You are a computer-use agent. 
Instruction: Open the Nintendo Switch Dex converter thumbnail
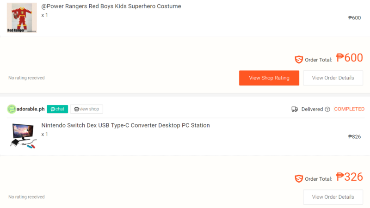(23, 136)
